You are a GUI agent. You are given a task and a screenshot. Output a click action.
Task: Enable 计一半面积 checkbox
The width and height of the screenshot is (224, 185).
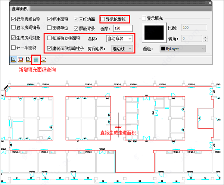click(x=13, y=47)
